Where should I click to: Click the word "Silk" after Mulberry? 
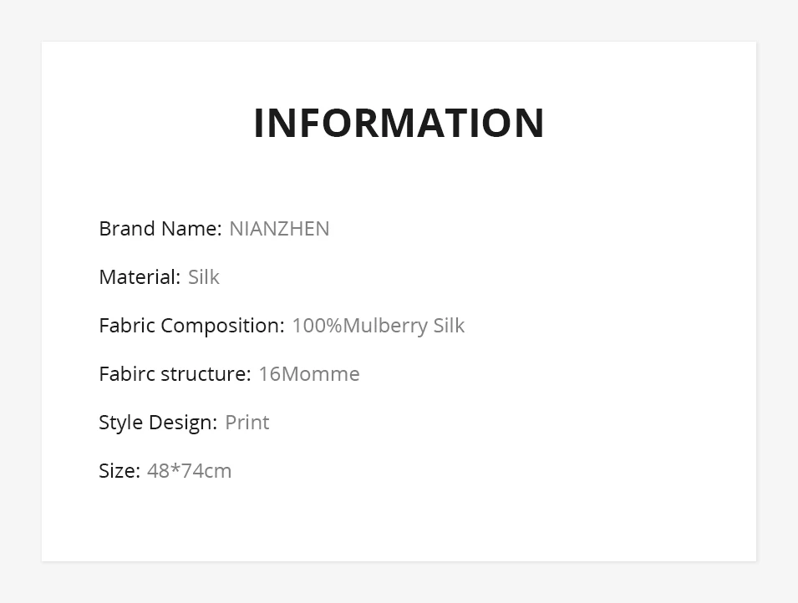tap(449, 326)
